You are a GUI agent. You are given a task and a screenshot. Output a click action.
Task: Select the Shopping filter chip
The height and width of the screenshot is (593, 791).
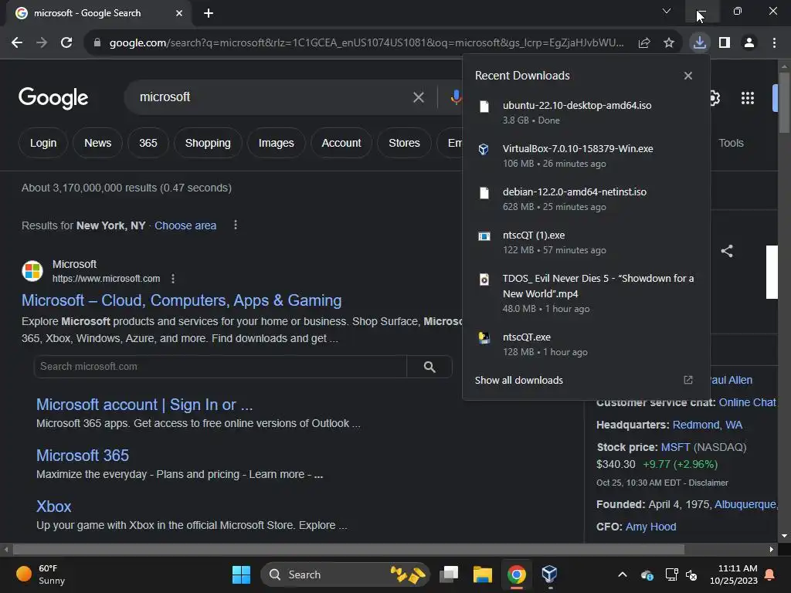208,143
